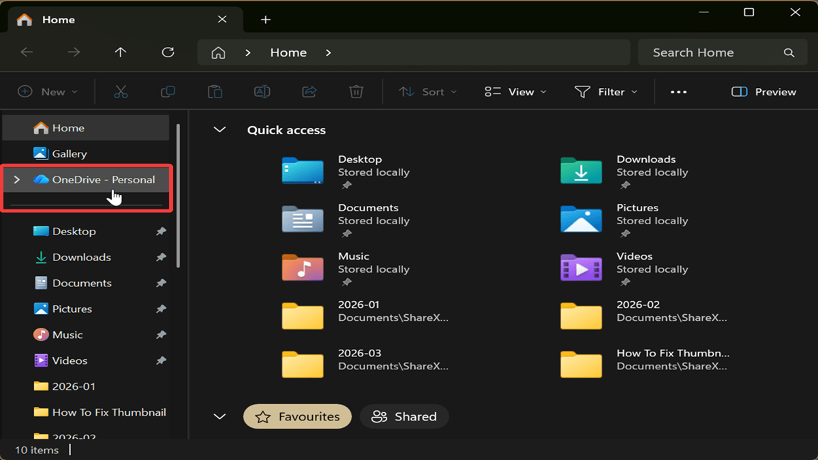Image resolution: width=818 pixels, height=460 pixels.
Task: Expand OneDrive - Personal tree node
Action: tap(17, 180)
